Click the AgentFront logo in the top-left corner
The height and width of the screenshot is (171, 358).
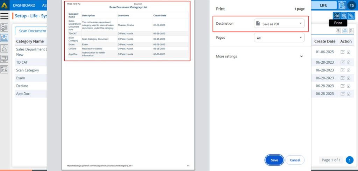point(5,5)
